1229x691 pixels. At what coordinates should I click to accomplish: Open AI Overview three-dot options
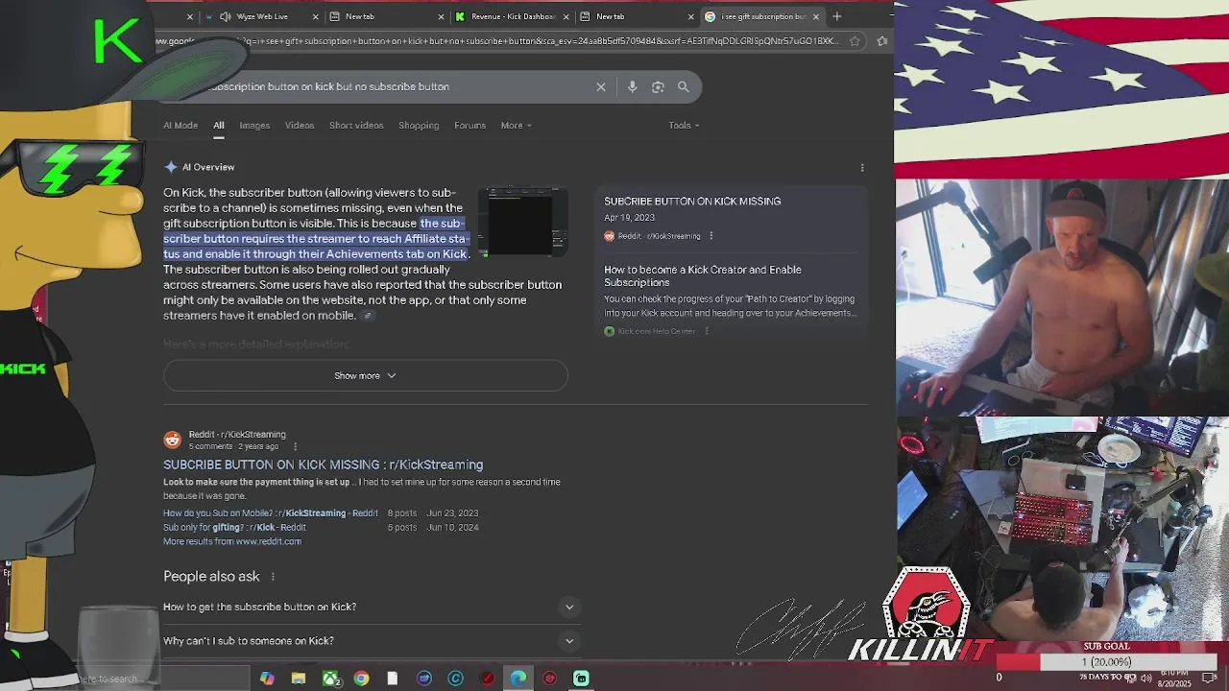point(862,167)
